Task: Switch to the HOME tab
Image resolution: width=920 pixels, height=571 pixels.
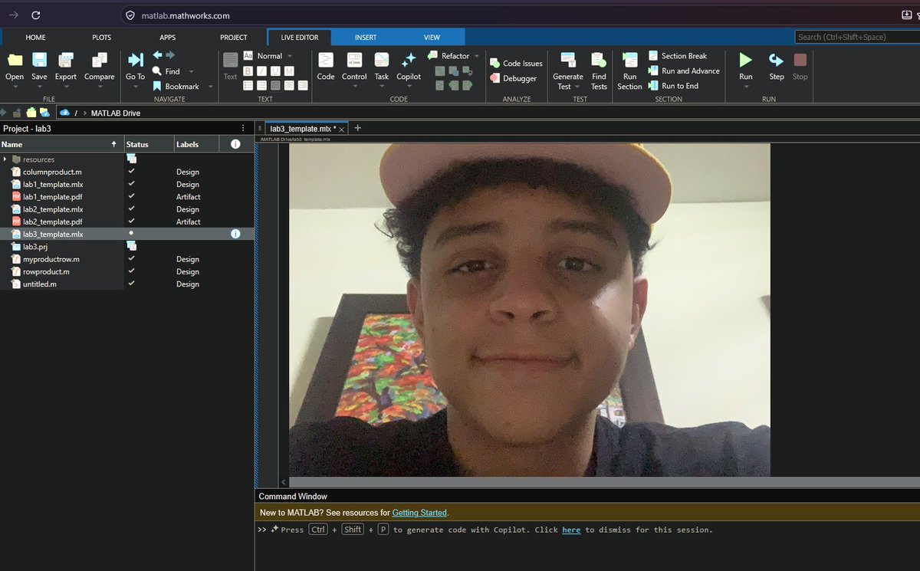Action: click(35, 38)
